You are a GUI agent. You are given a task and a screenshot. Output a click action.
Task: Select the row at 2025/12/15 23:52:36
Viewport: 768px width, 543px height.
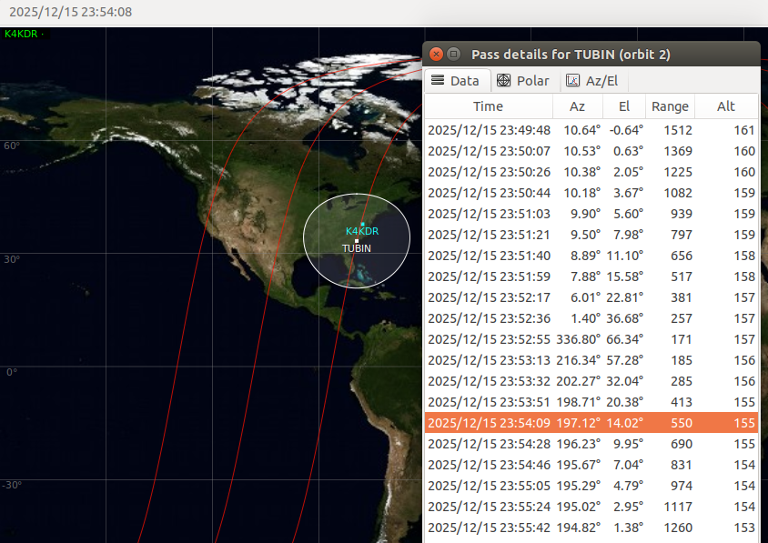[x=591, y=318]
